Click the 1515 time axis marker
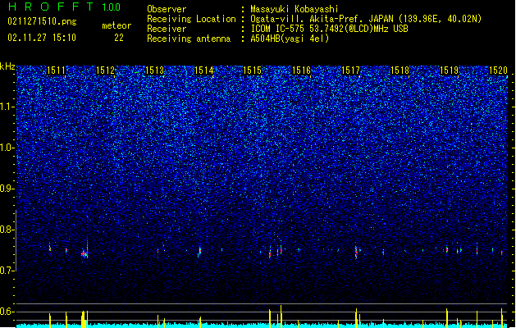516x328 pixels. click(252, 71)
